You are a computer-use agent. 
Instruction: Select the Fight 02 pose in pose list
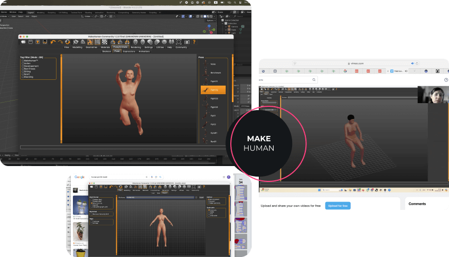click(x=213, y=90)
